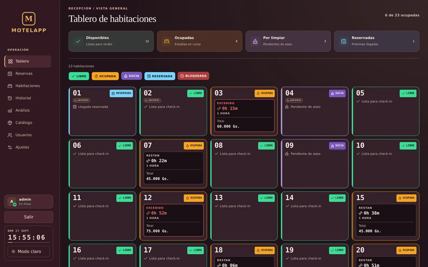This screenshot has height=267, width=428.
Task: Click '6 de 23 ocupadas' text
Action: [x=402, y=15]
